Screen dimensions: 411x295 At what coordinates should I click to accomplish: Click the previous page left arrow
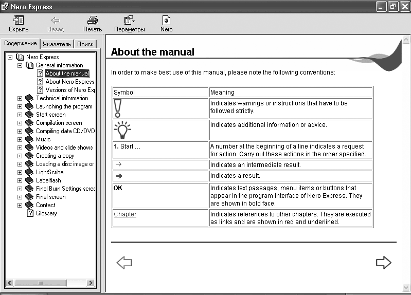[x=124, y=263]
